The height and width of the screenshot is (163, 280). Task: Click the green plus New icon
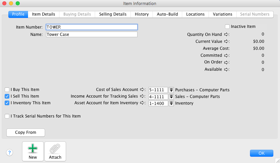click(x=33, y=149)
